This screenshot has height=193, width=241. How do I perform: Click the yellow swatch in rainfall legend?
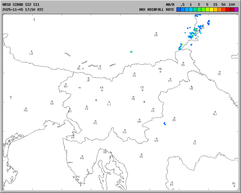[x=211, y=10]
